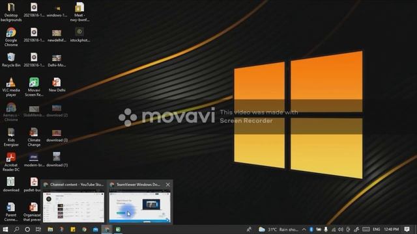This screenshot has width=417, height=234.
Task: Click the touch keyboard tray icon
Action: click(x=366, y=229)
